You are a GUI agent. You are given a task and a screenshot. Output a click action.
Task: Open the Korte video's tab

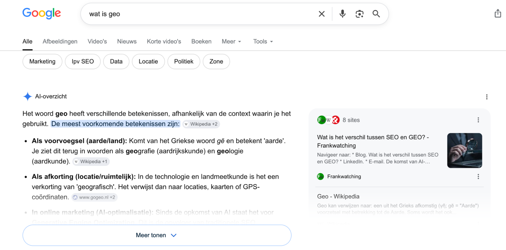tap(164, 42)
